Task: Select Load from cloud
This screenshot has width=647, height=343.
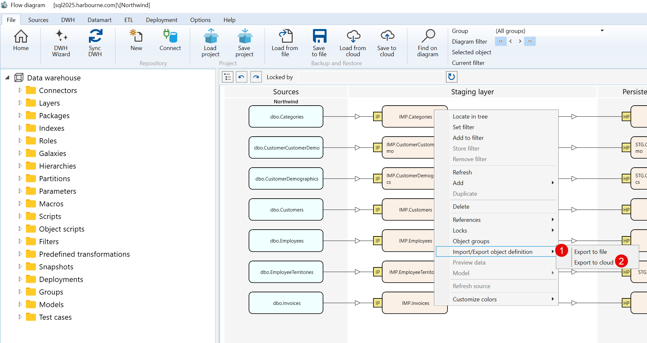Action: click(x=353, y=43)
